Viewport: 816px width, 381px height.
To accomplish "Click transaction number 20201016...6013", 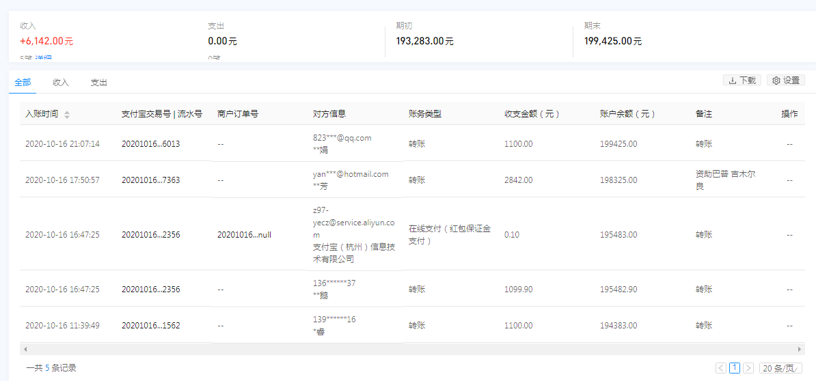I will [x=150, y=144].
